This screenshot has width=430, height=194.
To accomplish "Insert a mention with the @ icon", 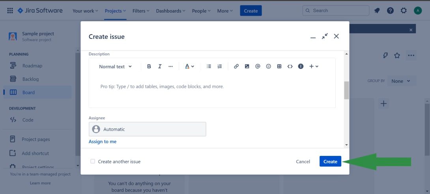I will (x=258, y=66).
